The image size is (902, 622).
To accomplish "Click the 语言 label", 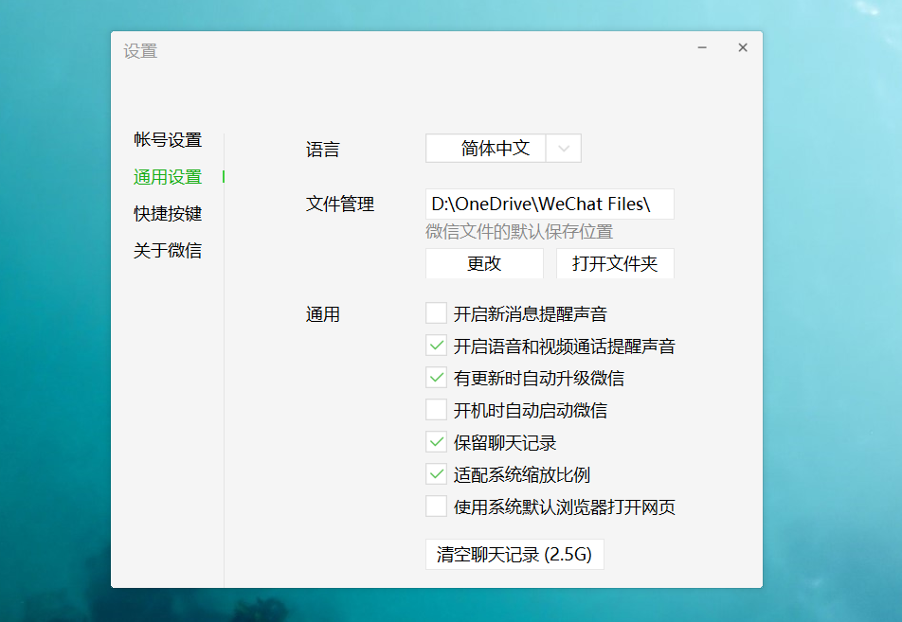I will point(323,150).
